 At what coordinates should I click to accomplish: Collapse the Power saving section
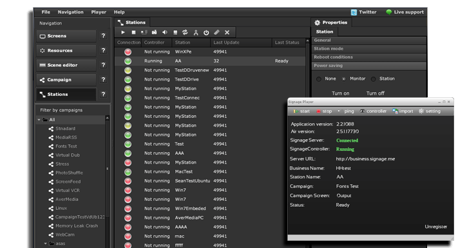369,66
